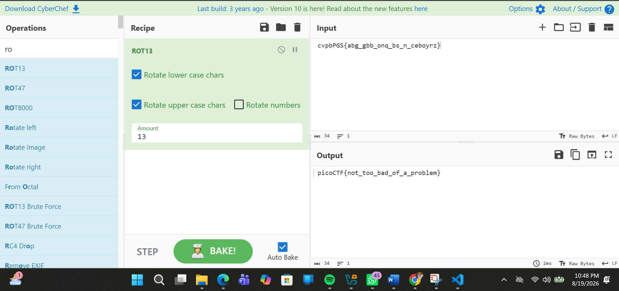Open About / Support help icon
The height and width of the screenshot is (291, 619).
[x=609, y=9]
